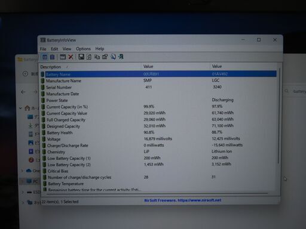Click the 16,879 millivolts value
Image resolution: width=306 pixels, height=229 pixels.
pyautogui.click(x=158, y=138)
